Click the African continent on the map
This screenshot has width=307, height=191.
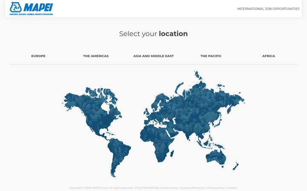pyautogui.click(x=156, y=140)
